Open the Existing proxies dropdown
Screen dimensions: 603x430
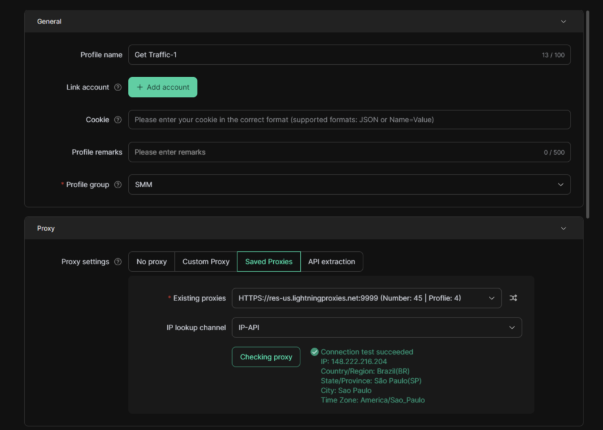pos(366,298)
